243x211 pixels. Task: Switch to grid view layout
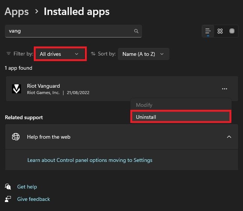(220, 31)
